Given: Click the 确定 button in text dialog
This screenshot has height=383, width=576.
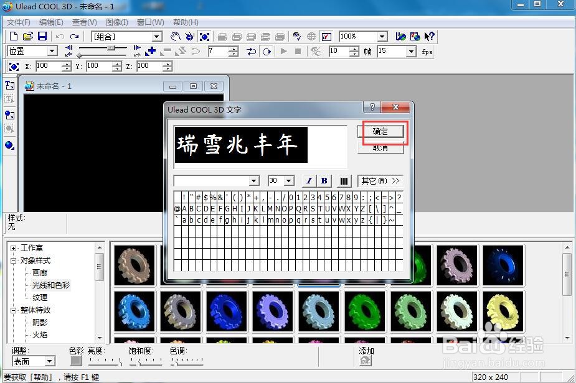Looking at the screenshot, I should coord(380,131).
